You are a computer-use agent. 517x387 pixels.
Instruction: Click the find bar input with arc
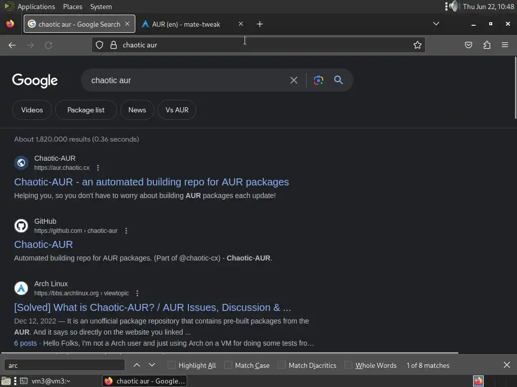click(x=64, y=365)
